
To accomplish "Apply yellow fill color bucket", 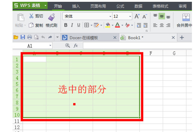I will point(108,25).
